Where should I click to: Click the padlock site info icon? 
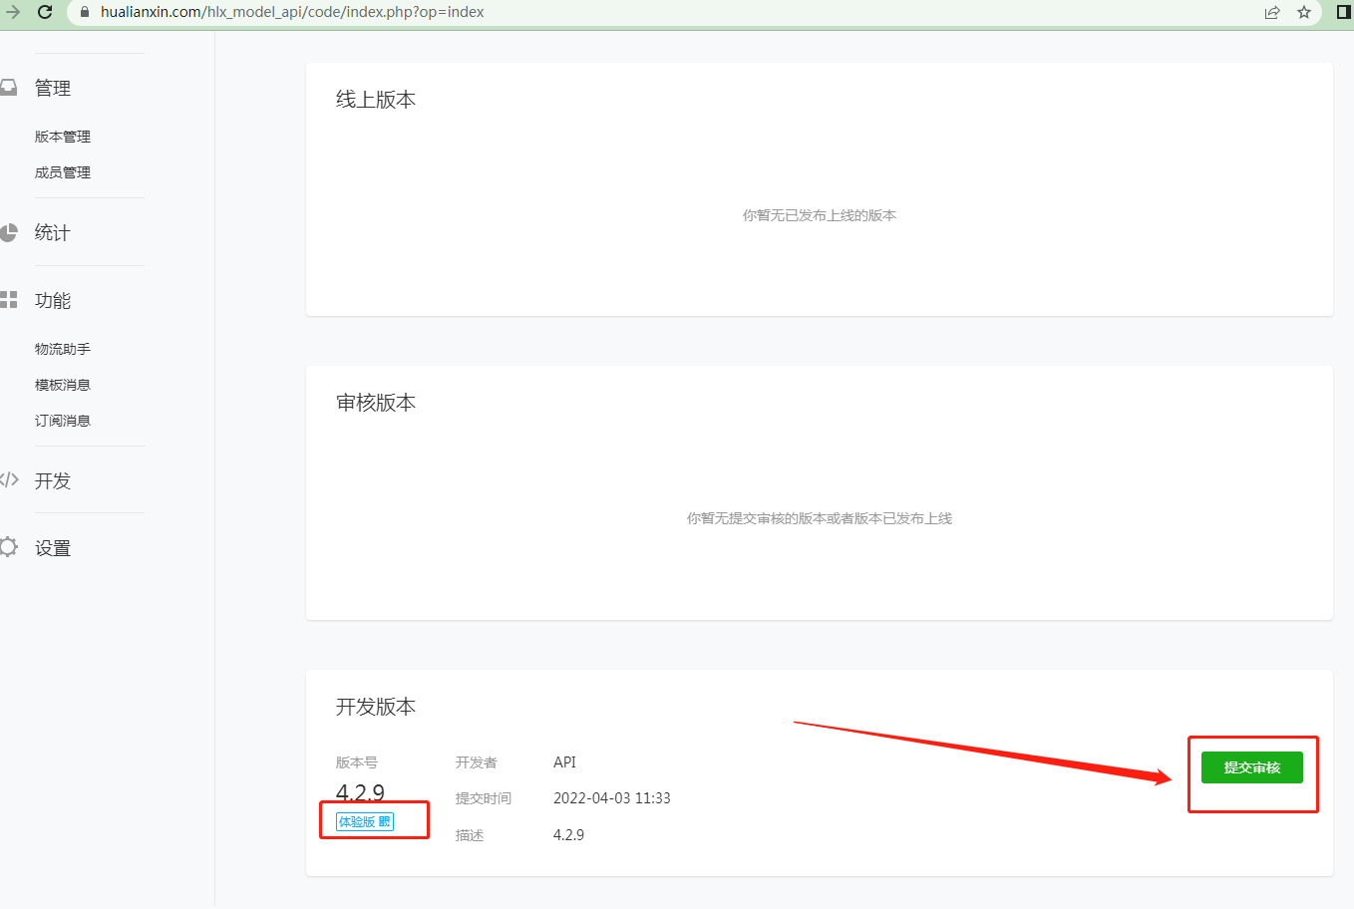85,12
